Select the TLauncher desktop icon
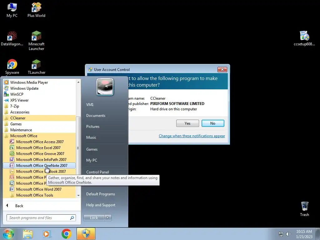This screenshot has height=240, width=320. click(36, 67)
